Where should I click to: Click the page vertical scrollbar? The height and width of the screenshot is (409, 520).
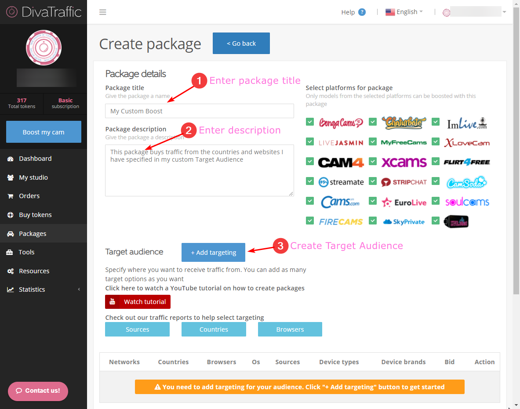516,151
